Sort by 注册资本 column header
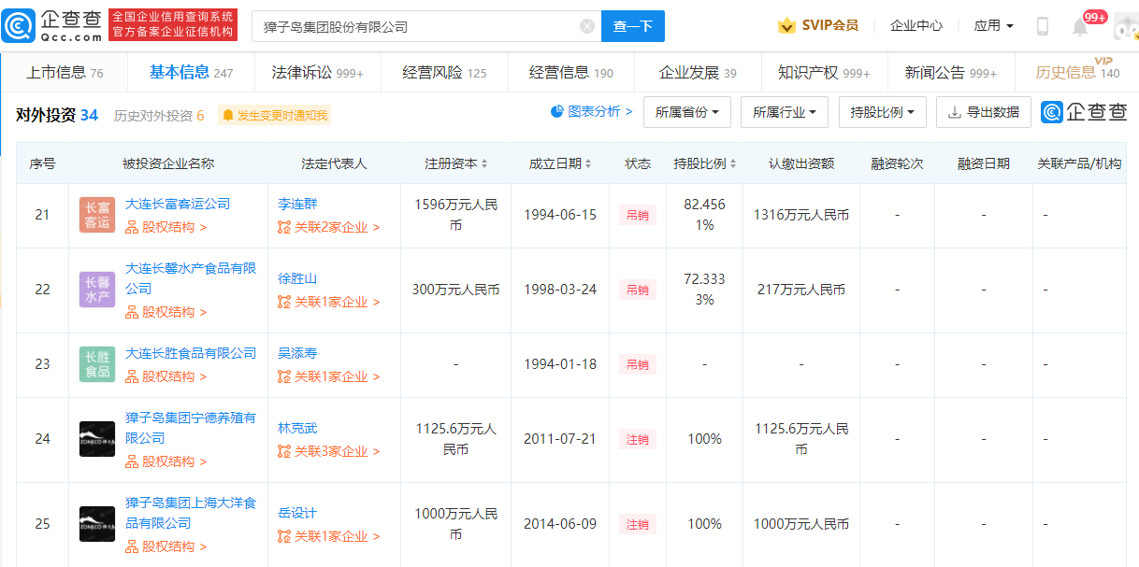This screenshot has height=567, width=1139. click(x=456, y=163)
